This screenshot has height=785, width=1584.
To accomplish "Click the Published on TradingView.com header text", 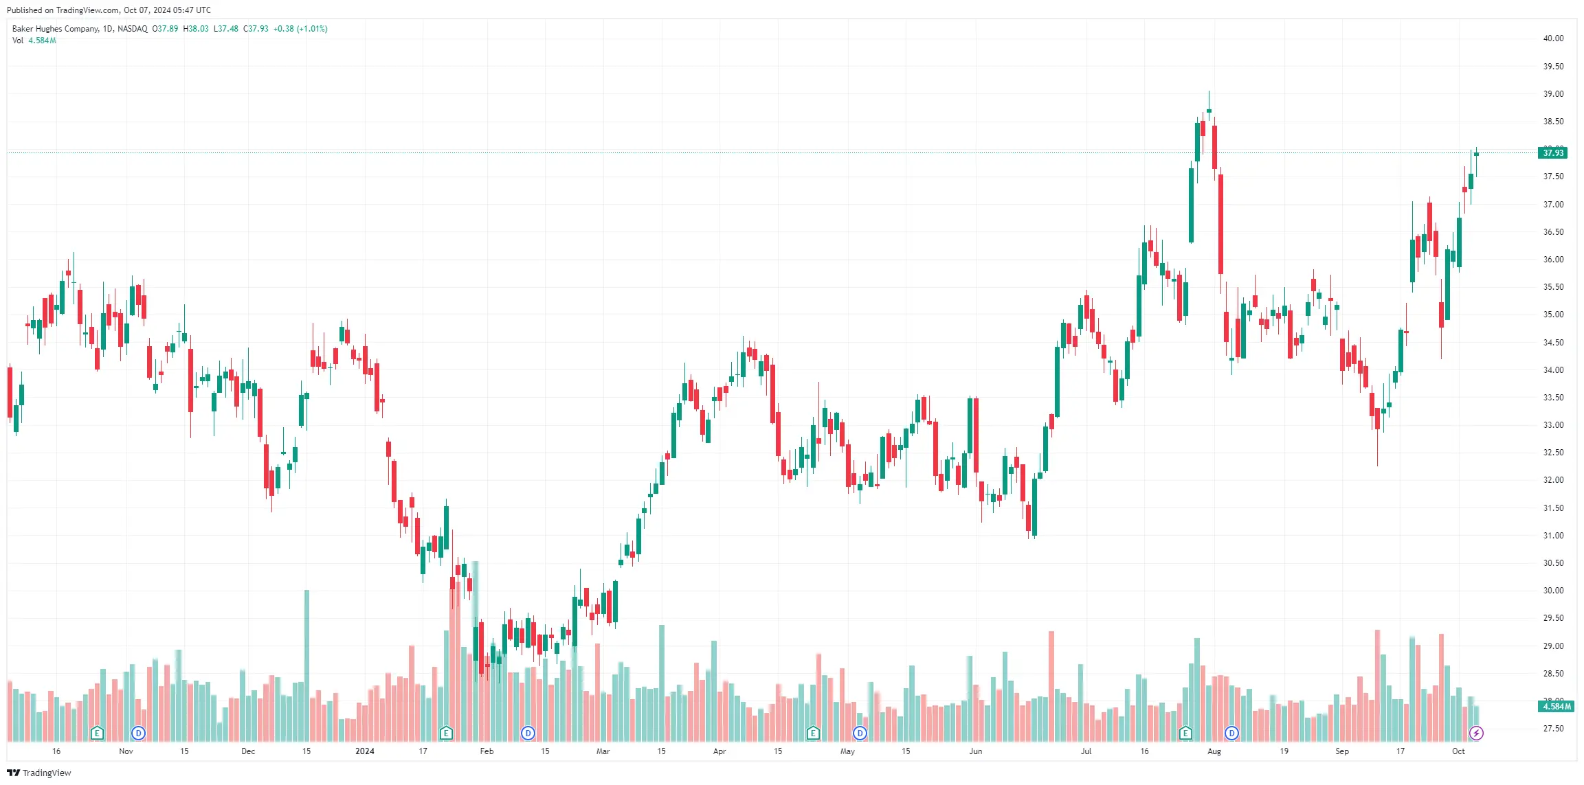I will point(109,10).
